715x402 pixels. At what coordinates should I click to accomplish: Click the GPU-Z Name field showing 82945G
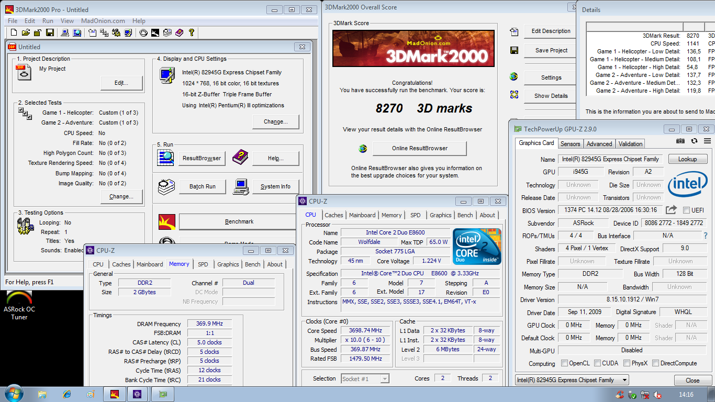(610, 159)
